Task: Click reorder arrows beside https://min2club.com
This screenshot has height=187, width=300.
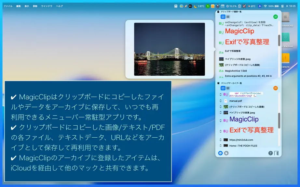Action: (220, 140)
